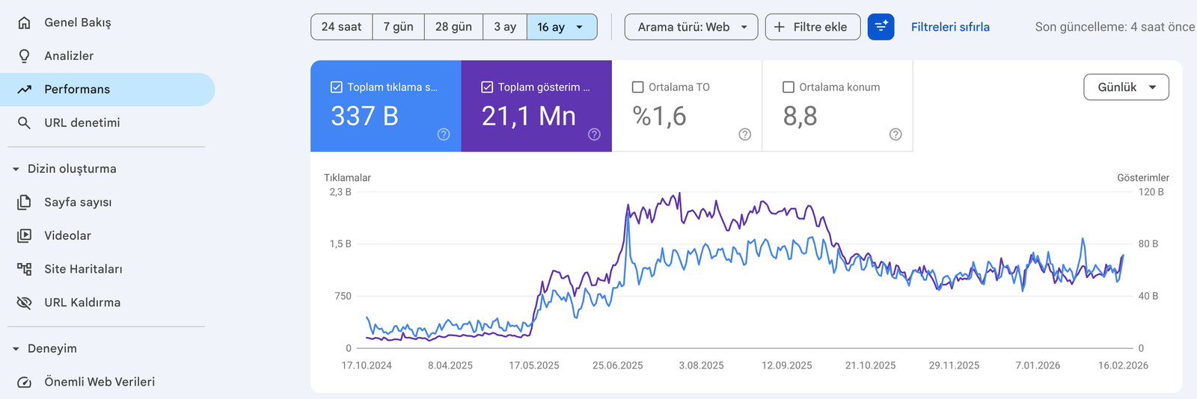Click the Genel Bakış home icon
The image size is (1197, 399).
coord(24,22)
